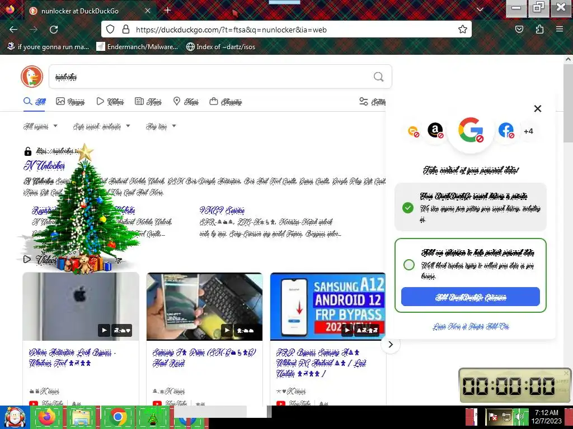The height and width of the screenshot is (429, 573).
Task: Switch to the News tab
Action: (x=148, y=102)
